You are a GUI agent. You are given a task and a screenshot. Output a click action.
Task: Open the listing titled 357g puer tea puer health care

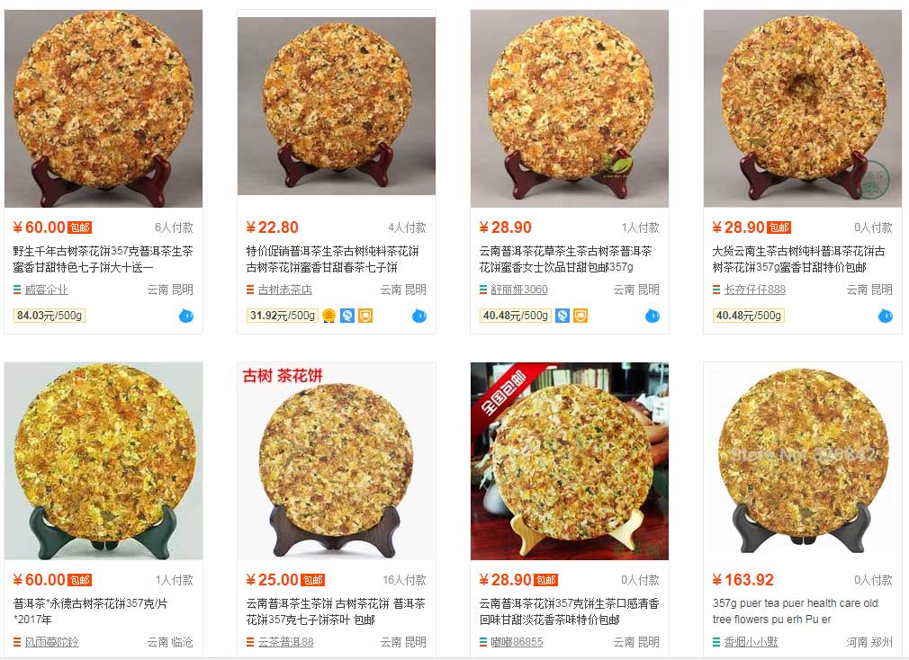pyautogui.click(x=795, y=611)
